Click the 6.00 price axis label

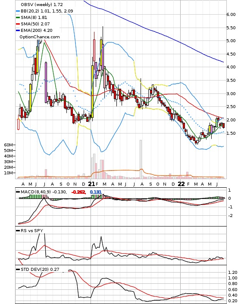point(231,15)
